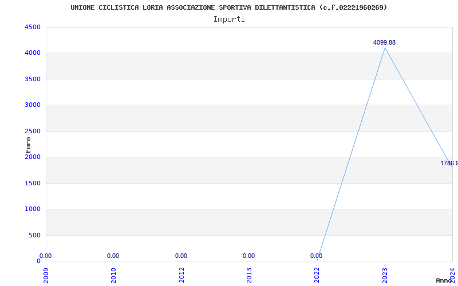
Task: Click the 2010 x-axis year label
Action: pos(113,275)
